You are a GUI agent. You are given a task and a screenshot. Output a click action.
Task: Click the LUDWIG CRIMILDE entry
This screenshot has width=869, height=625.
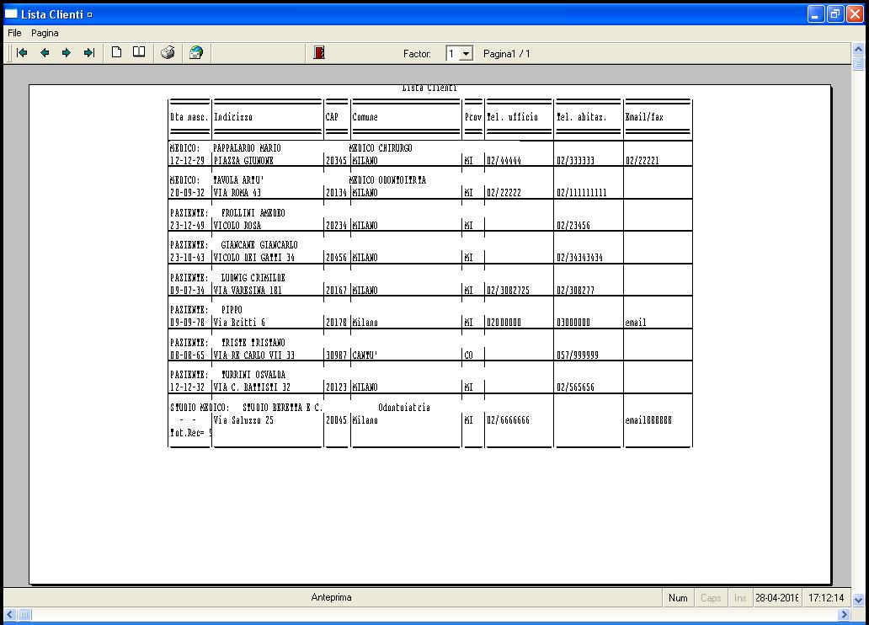tap(253, 278)
